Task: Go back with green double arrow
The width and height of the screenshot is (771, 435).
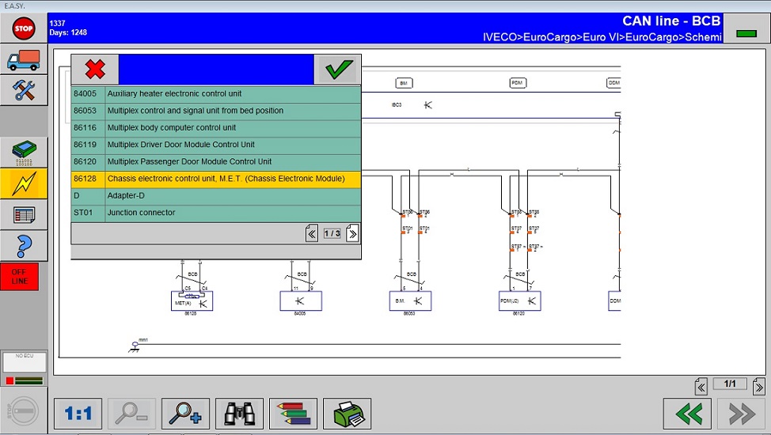Action: 687,414
